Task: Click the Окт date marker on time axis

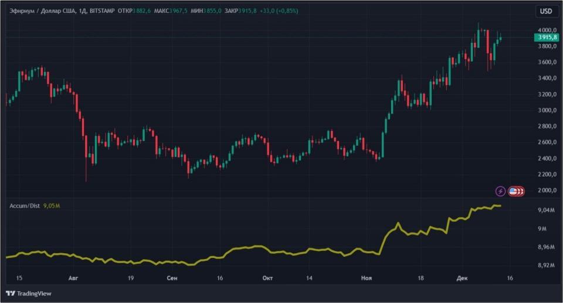Action: click(x=267, y=278)
